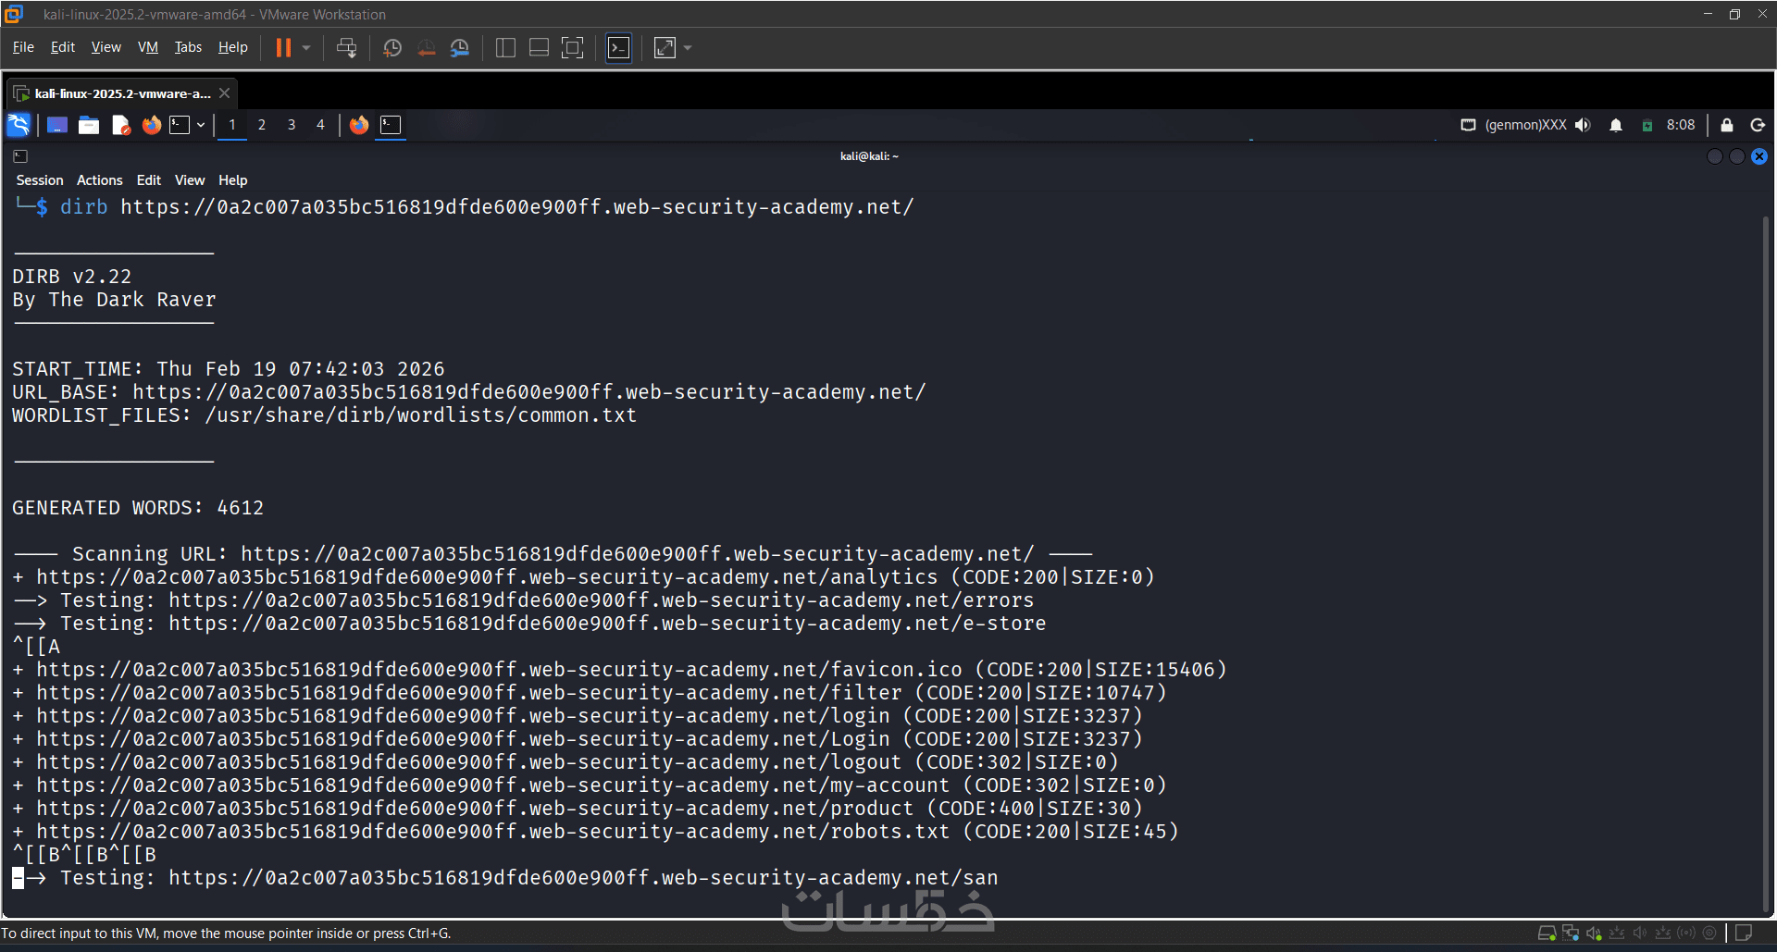This screenshot has width=1777, height=952.
Task: Close the kali@kali terminal window
Action: [1759, 156]
